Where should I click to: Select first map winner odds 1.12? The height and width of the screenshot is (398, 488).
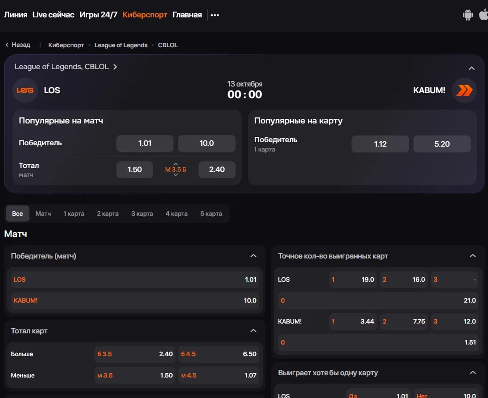pyautogui.click(x=380, y=144)
